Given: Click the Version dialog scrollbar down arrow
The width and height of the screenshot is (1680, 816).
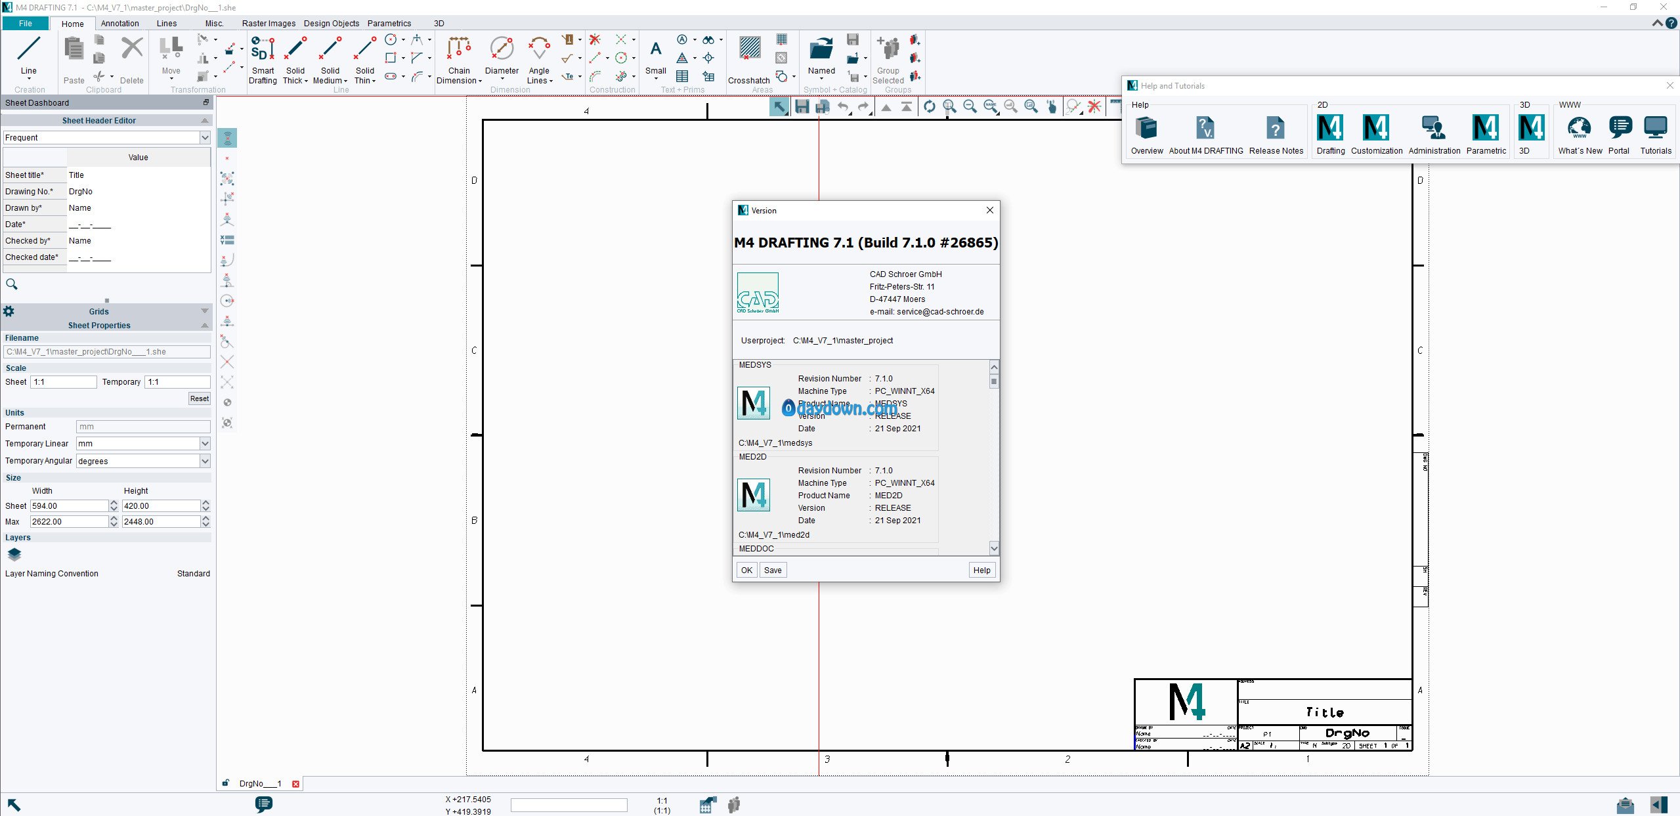Looking at the screenshot, I should coord(994,548).
